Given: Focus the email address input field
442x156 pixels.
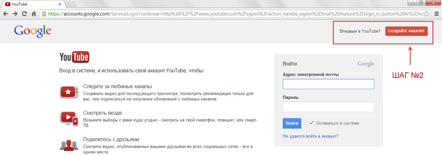Looking at the screenshot, I should [x=328, y=84].
